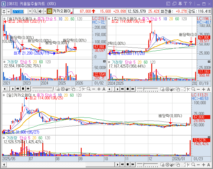This screenshot has width=213, height=169.
Task: Toggle checkbox before [주]카카오페이 legend
Action: (x=109, y=19)
